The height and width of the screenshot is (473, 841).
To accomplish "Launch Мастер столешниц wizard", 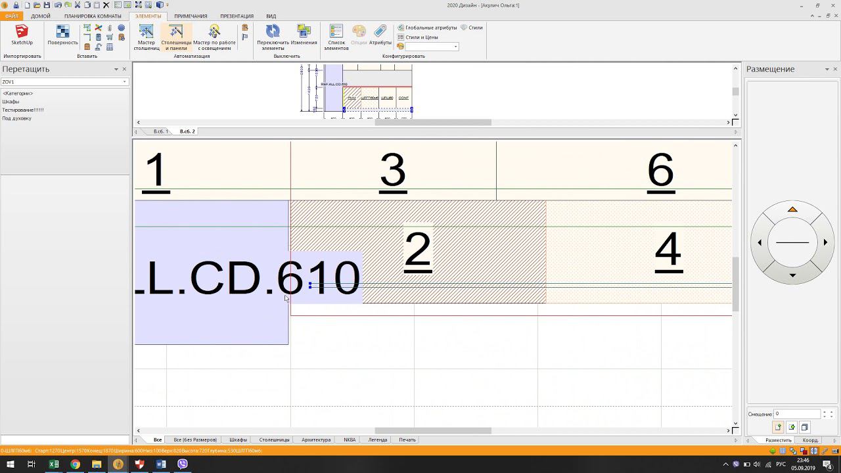I will tap(146, 37).
